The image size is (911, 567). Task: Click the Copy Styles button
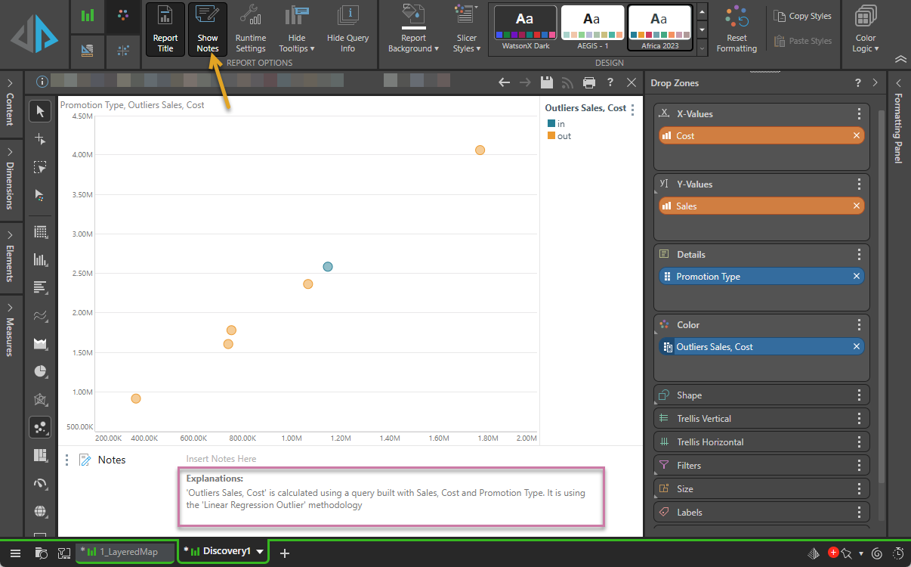pyautogui.click(x=803, y=17)
